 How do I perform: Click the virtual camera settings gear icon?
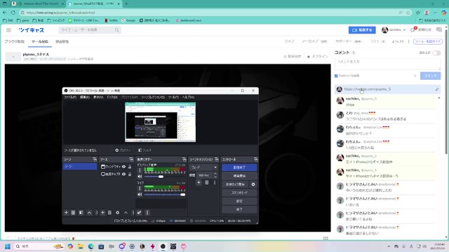tap(253, 185)
